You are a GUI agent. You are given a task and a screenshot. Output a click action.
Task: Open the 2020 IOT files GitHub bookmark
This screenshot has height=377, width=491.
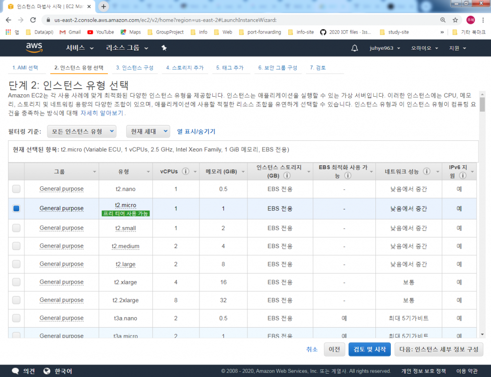(346, 32)
